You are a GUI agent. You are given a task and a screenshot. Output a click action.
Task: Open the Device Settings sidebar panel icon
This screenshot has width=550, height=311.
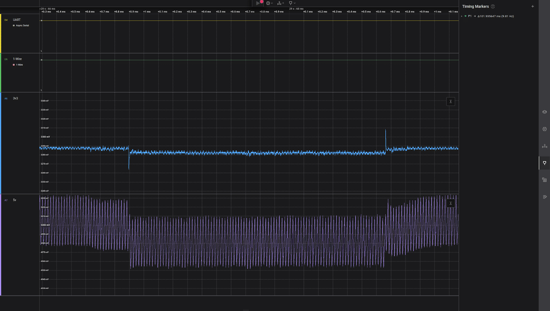pyautogui.click(x=544, y=112)
